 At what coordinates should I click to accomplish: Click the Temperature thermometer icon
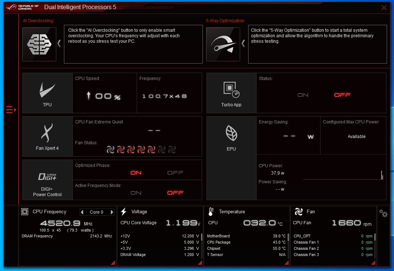pyautogui.click(x=211, y=212)
